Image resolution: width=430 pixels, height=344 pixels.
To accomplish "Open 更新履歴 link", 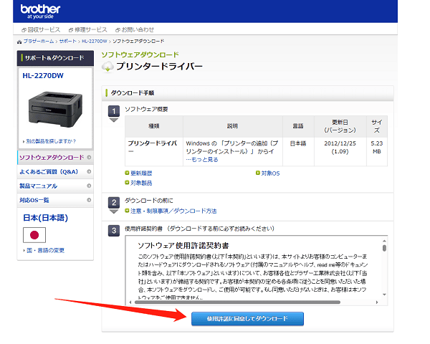I will point(141,173).
